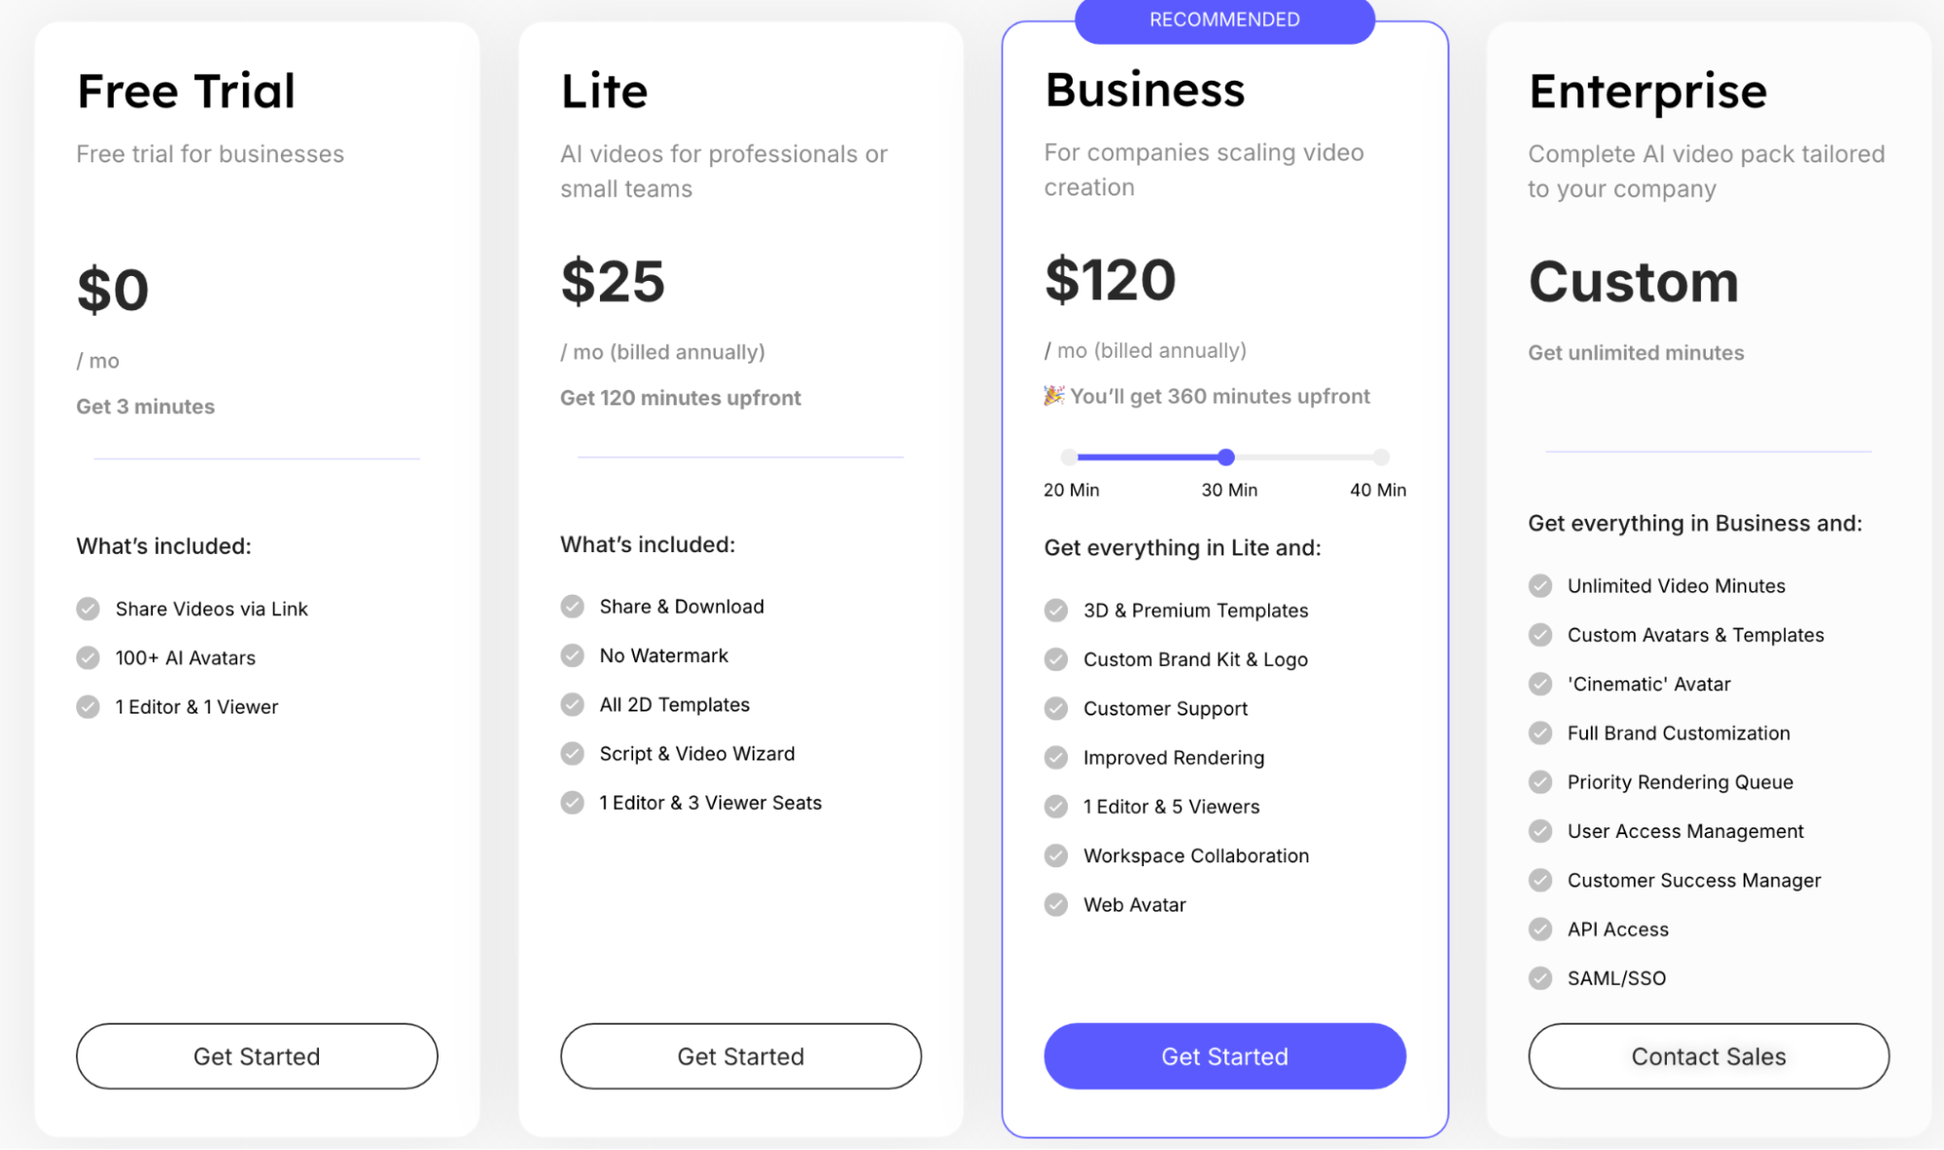Click the checkmark icon beside Unlimited Video Minutes
The width and height of the screenshot is (1944, 1150).
point(1540,585)
